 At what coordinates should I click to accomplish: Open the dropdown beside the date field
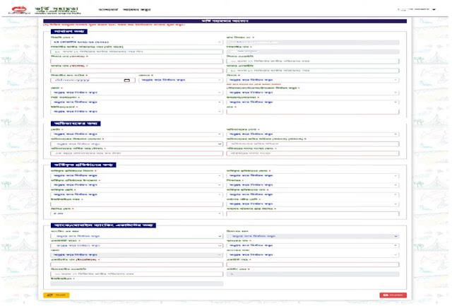pyautogui.click(x=181, y=80)
